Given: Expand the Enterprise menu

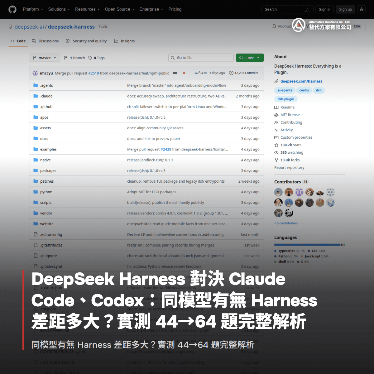Looking at the screenshot, I should (151, 9).
